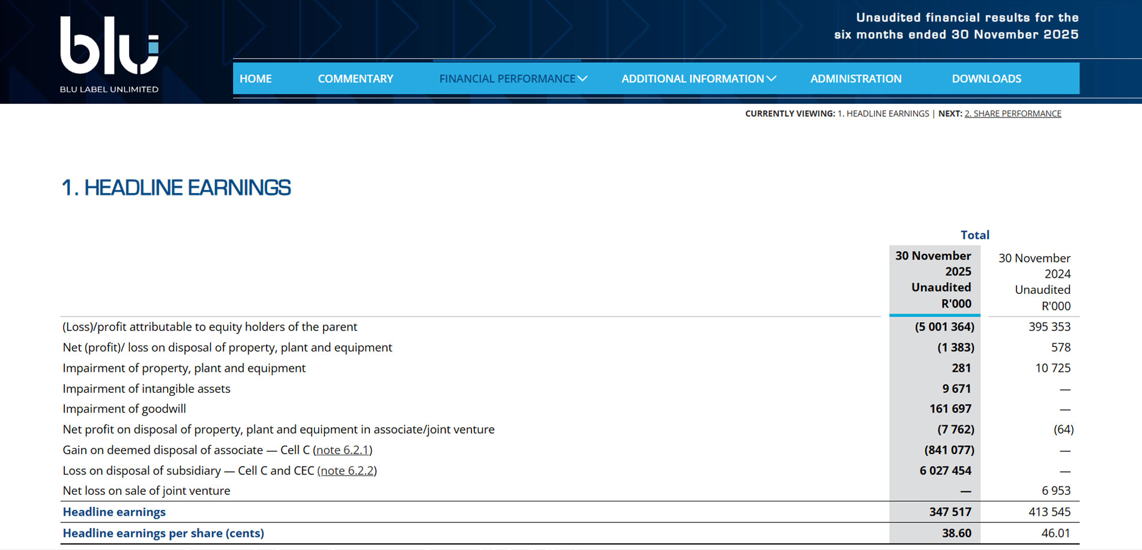
Task: Open the DOWNLOADS page
Action: (986, 79)
